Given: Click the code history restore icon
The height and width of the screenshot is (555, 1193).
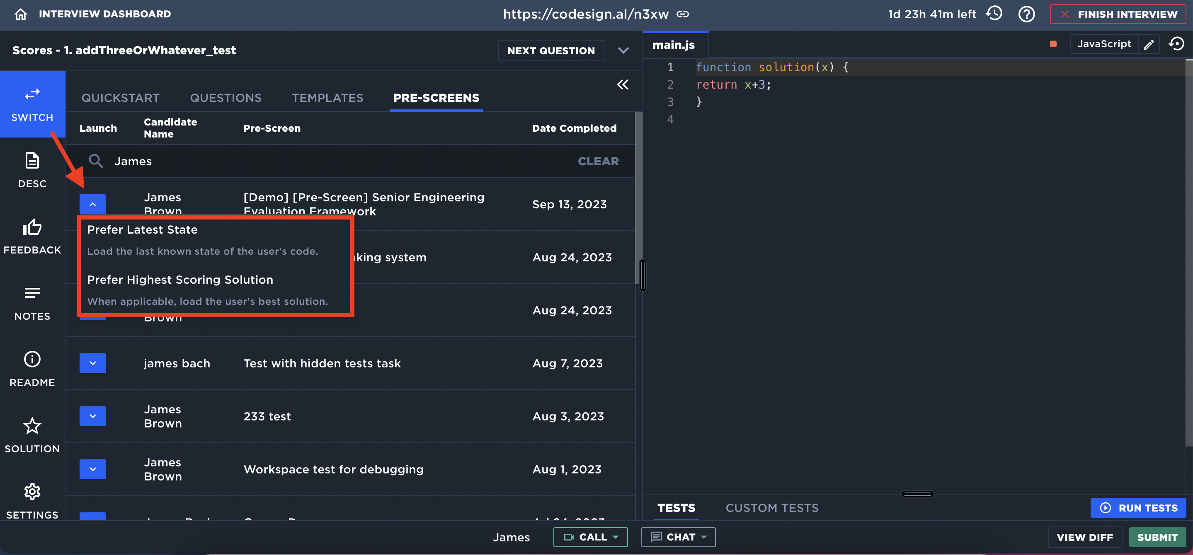Looking at the screenshot, I should (x=1176, y=44).
